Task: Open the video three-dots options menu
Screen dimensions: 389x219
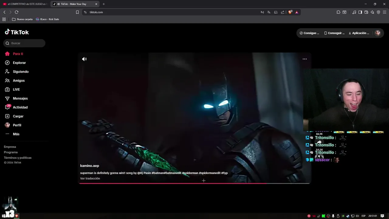Action: (305, 59)
